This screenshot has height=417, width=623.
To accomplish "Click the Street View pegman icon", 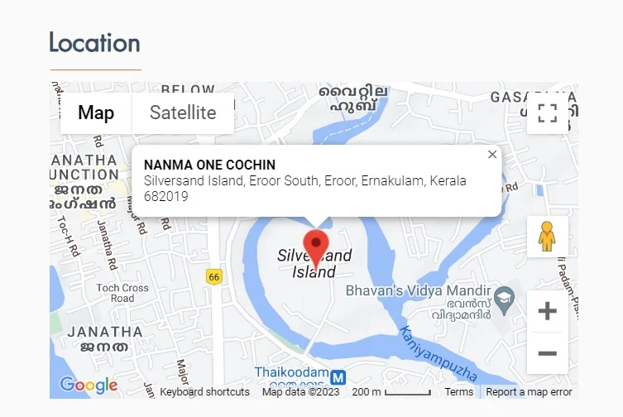I will coord(547,237).
